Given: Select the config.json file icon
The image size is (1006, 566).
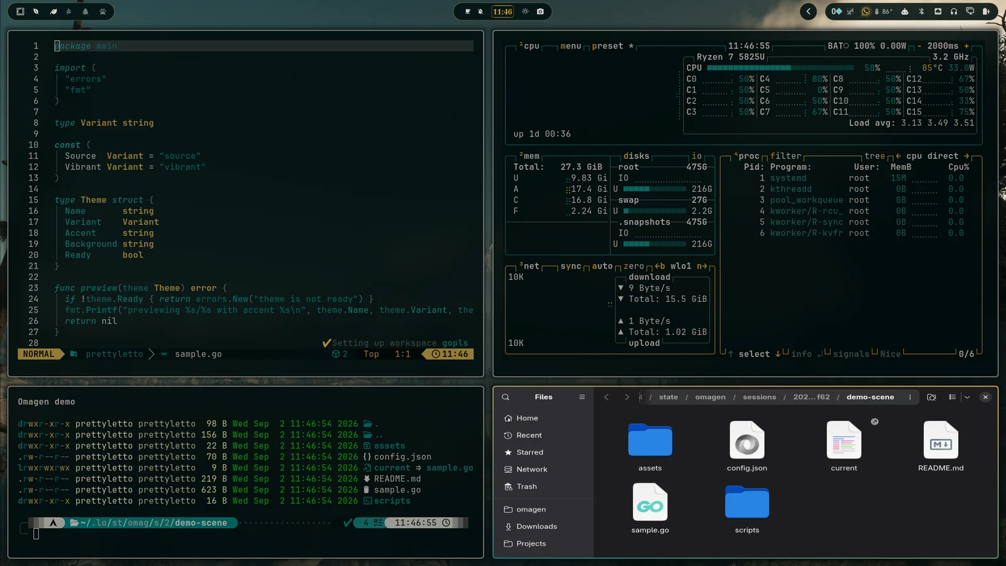Looking at the screenshot, I should [747, 440].
